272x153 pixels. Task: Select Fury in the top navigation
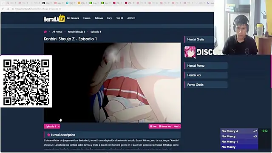(110, 18)
